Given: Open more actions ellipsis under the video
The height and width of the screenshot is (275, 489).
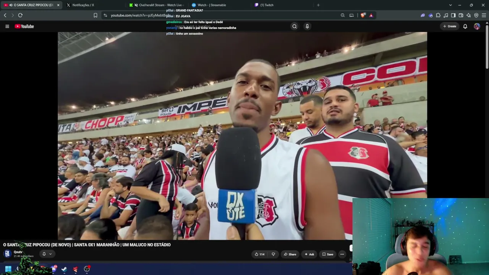Looking at the screenshot, I should click(342, 254).
